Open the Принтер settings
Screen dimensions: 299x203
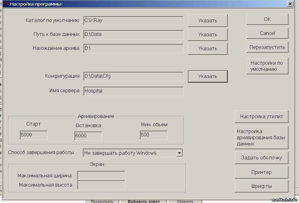click(261, 172)
